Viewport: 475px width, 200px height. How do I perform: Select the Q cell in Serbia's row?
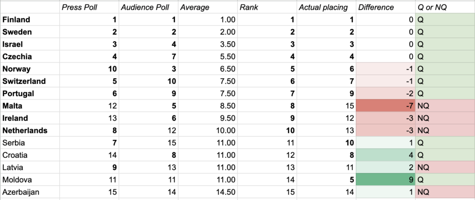(x=445, y=143)
